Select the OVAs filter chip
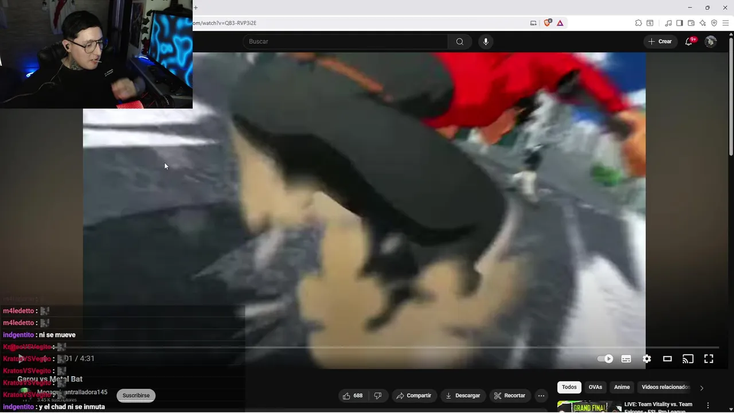 (x=595, y=387)
